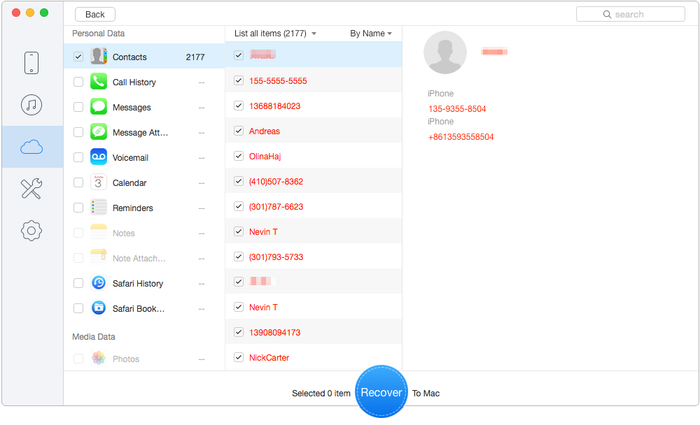Click the blue Voicemail icon
Screen dimensions: 700x425
click(x=99, y=157)
